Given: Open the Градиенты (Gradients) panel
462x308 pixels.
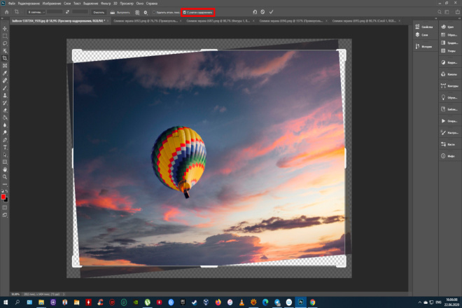Looking at the screenshot, I should (x=449, y=43).
